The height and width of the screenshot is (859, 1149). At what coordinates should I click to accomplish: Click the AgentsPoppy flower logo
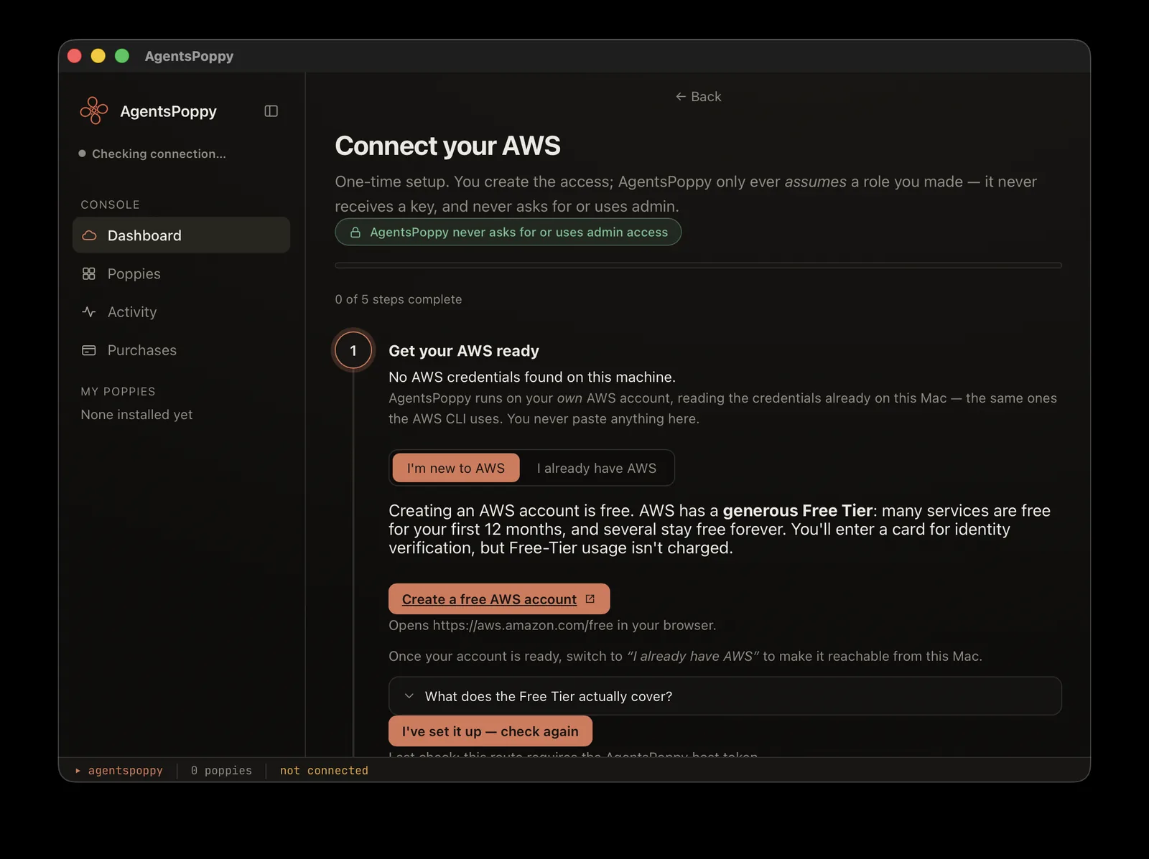(94, 111)
